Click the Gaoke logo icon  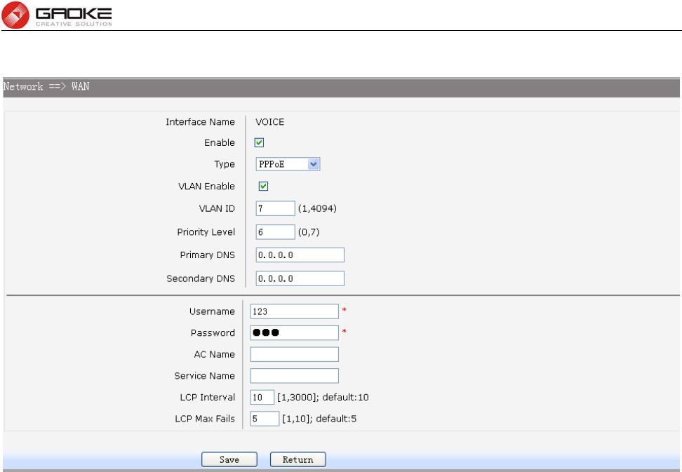15,15
